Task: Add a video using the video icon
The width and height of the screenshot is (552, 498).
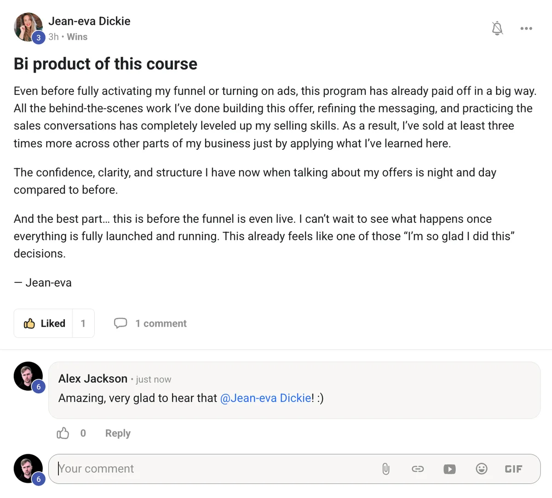Action: pyautogui.click(x=449, y=469)
